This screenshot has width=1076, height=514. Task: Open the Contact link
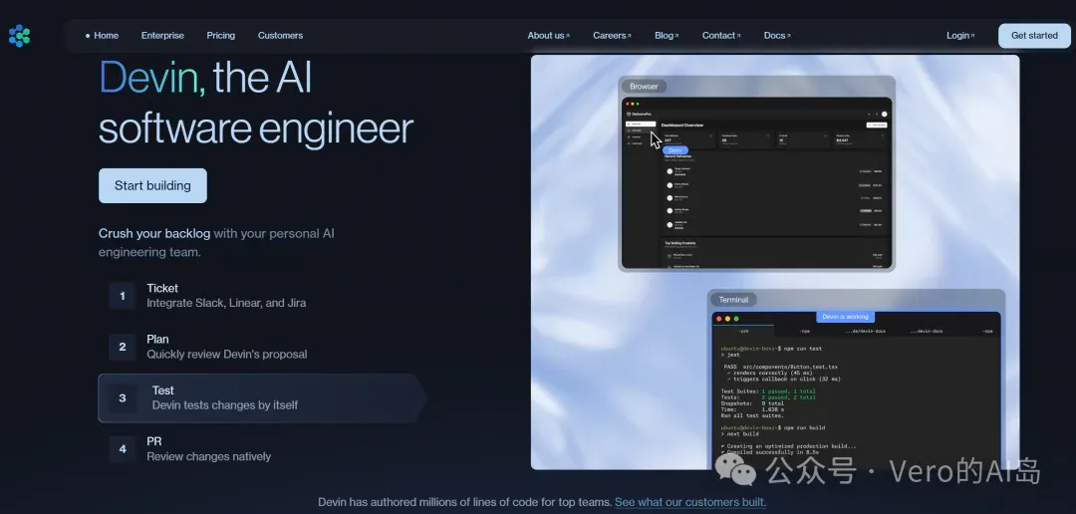point(721,36)
